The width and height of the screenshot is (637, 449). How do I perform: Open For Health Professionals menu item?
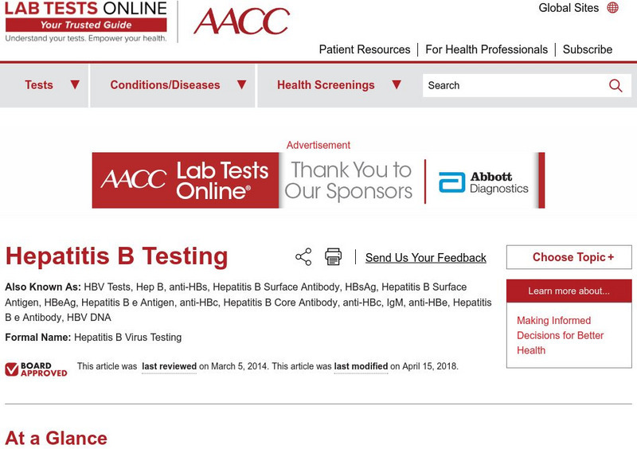tap(487, 49)
